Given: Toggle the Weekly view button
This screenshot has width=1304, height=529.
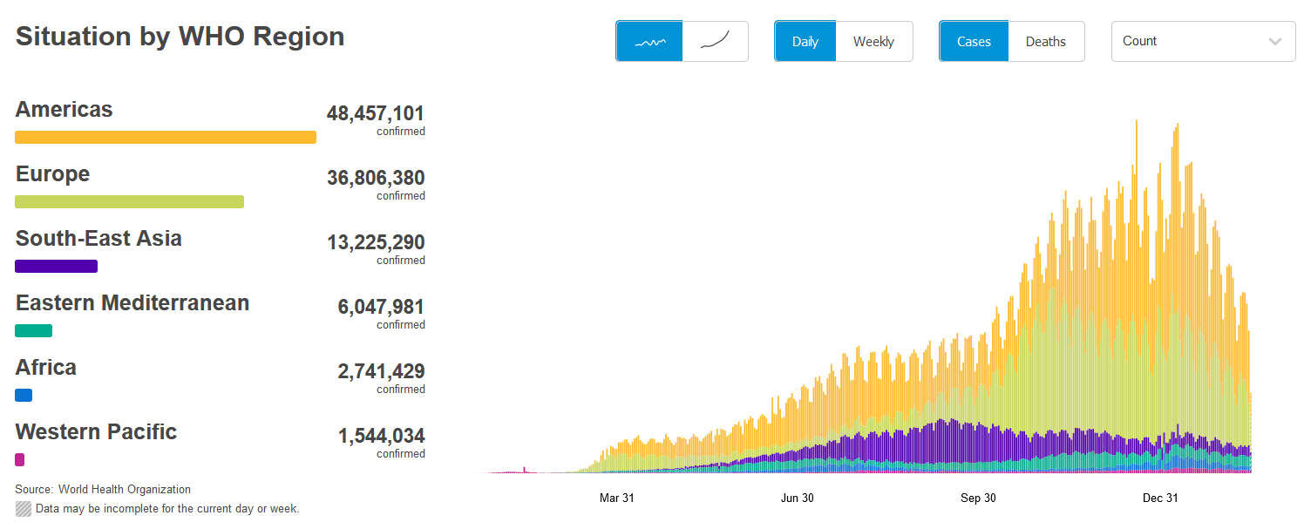Looking at the screenshot, I should (873, 42).
